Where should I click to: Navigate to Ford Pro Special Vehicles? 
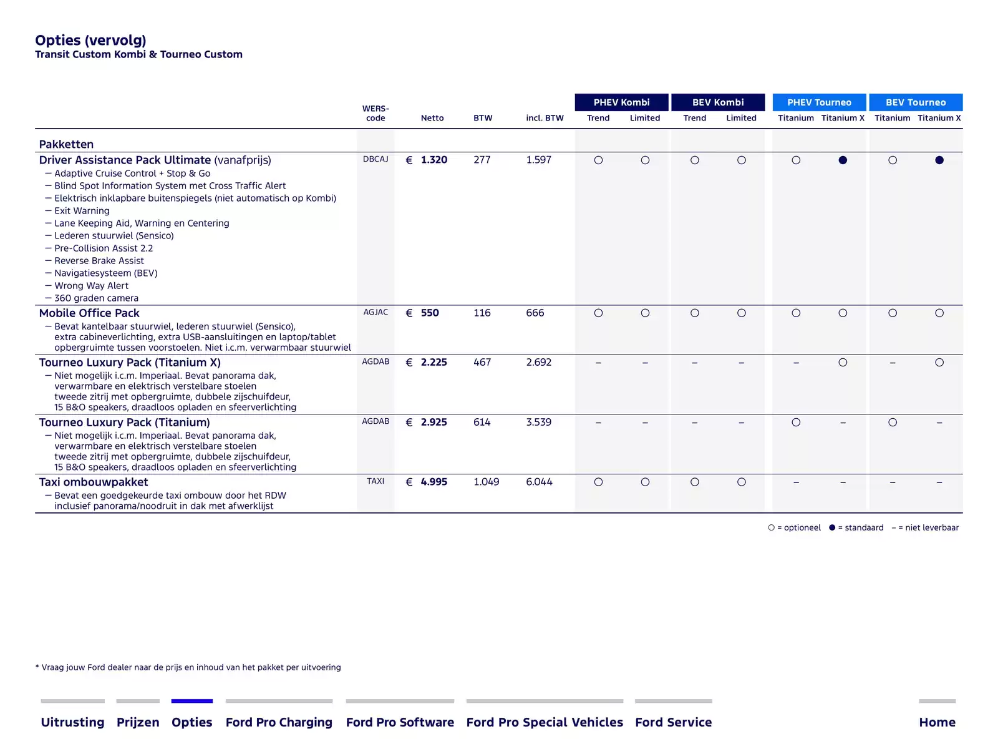click(x=545, y=722)
